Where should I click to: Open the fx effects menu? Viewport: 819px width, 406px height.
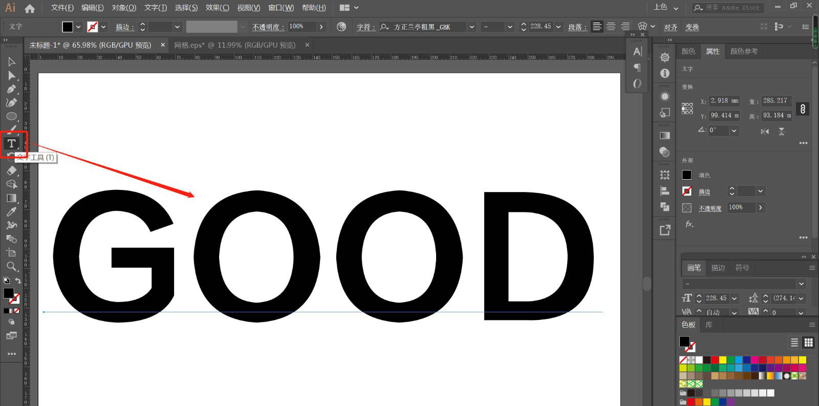(x=689, y=224)
